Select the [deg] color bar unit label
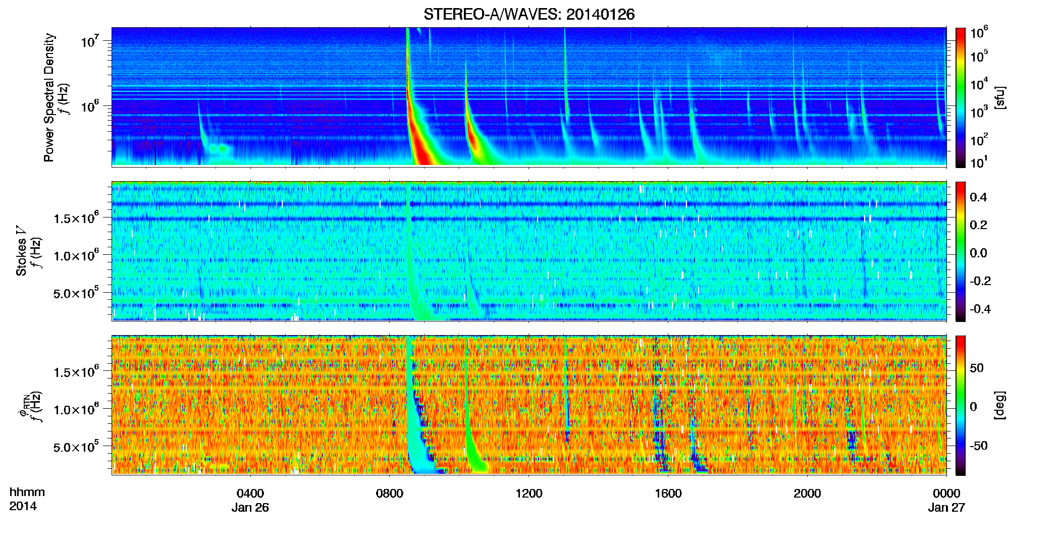 (x=1000, y=405)
